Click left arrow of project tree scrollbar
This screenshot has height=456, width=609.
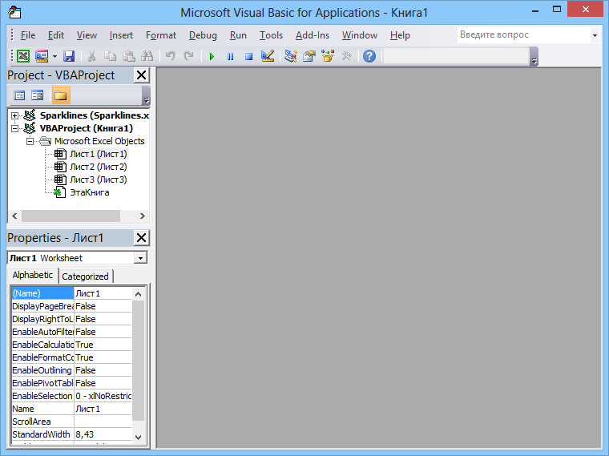click(x=14, y=216)
